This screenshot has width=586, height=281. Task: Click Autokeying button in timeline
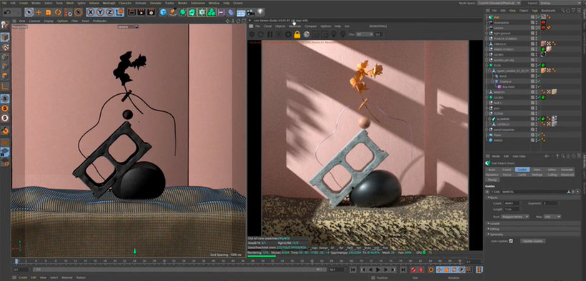(421, 270)
